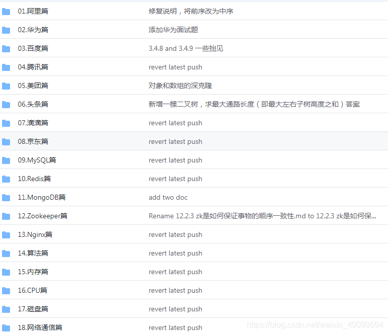Open the 05.美团篇 folder
This screenshot has width=388, height=334.
pyautogui.click(x=33, y=86)
